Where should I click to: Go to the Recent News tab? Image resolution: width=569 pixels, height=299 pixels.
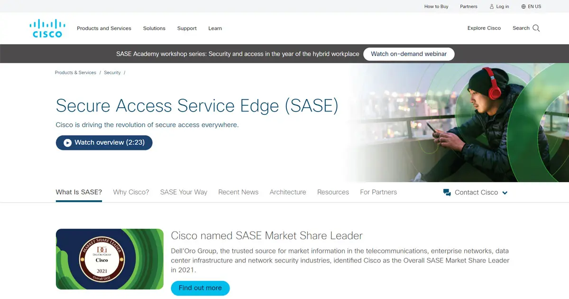pos(238,192)
